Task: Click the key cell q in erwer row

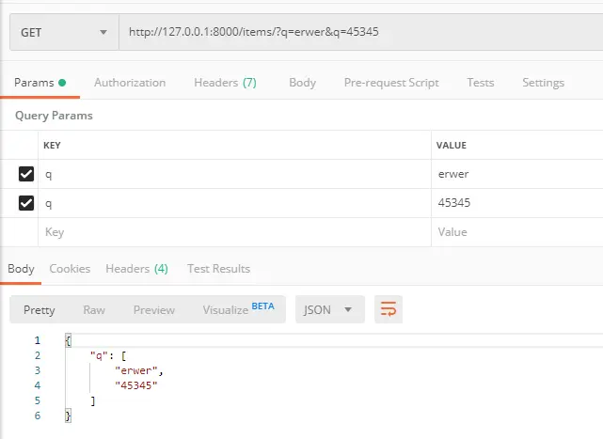Action: point(234,174)
